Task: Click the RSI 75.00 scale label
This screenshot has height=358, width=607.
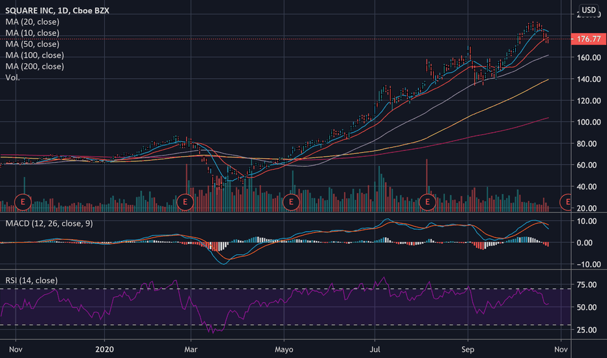Action: (x=586, y=284)
